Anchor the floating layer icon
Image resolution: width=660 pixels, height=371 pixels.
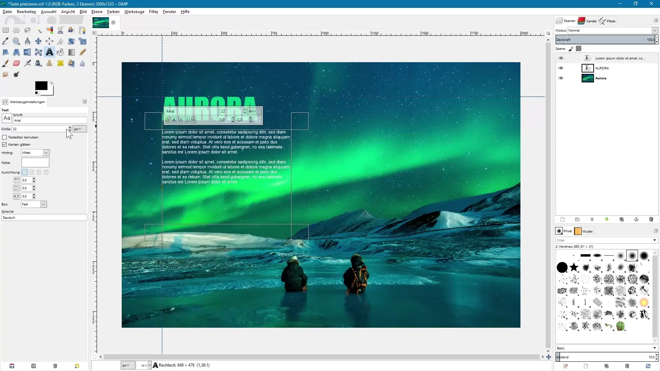(636, 219)
